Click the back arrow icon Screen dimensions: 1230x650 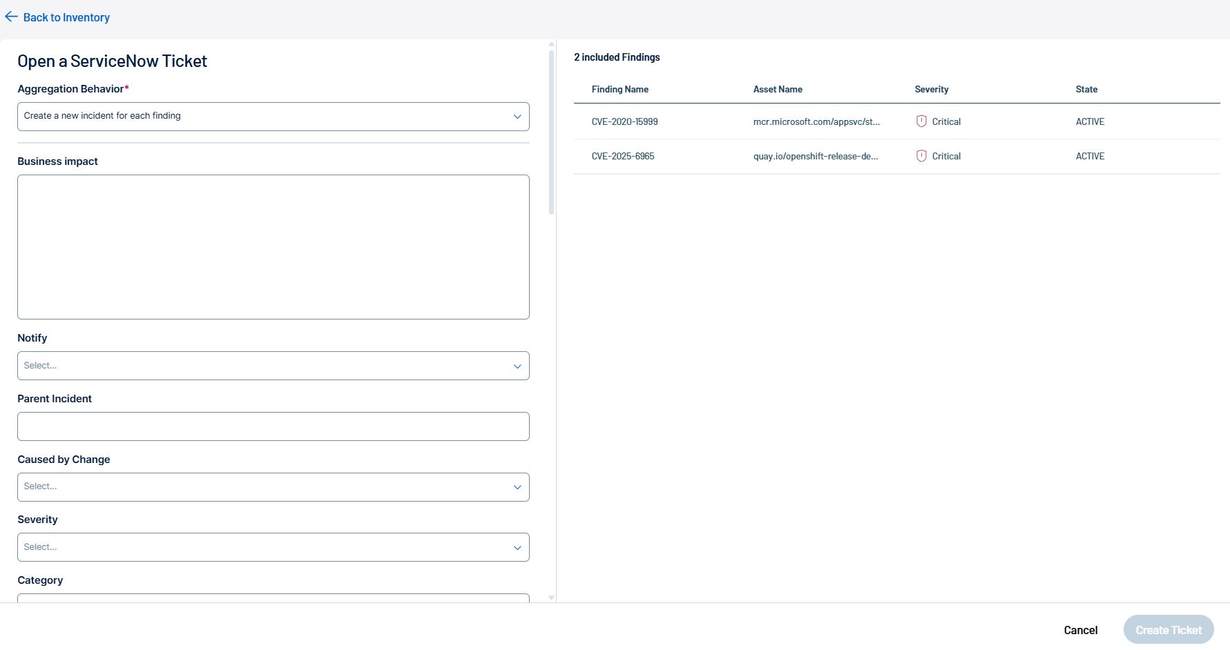tap(11, 17)
